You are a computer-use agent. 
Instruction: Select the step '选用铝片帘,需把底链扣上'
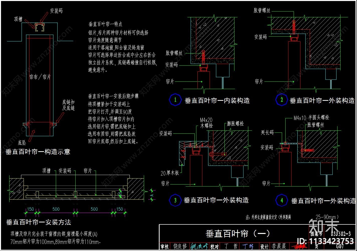point(112,126)
